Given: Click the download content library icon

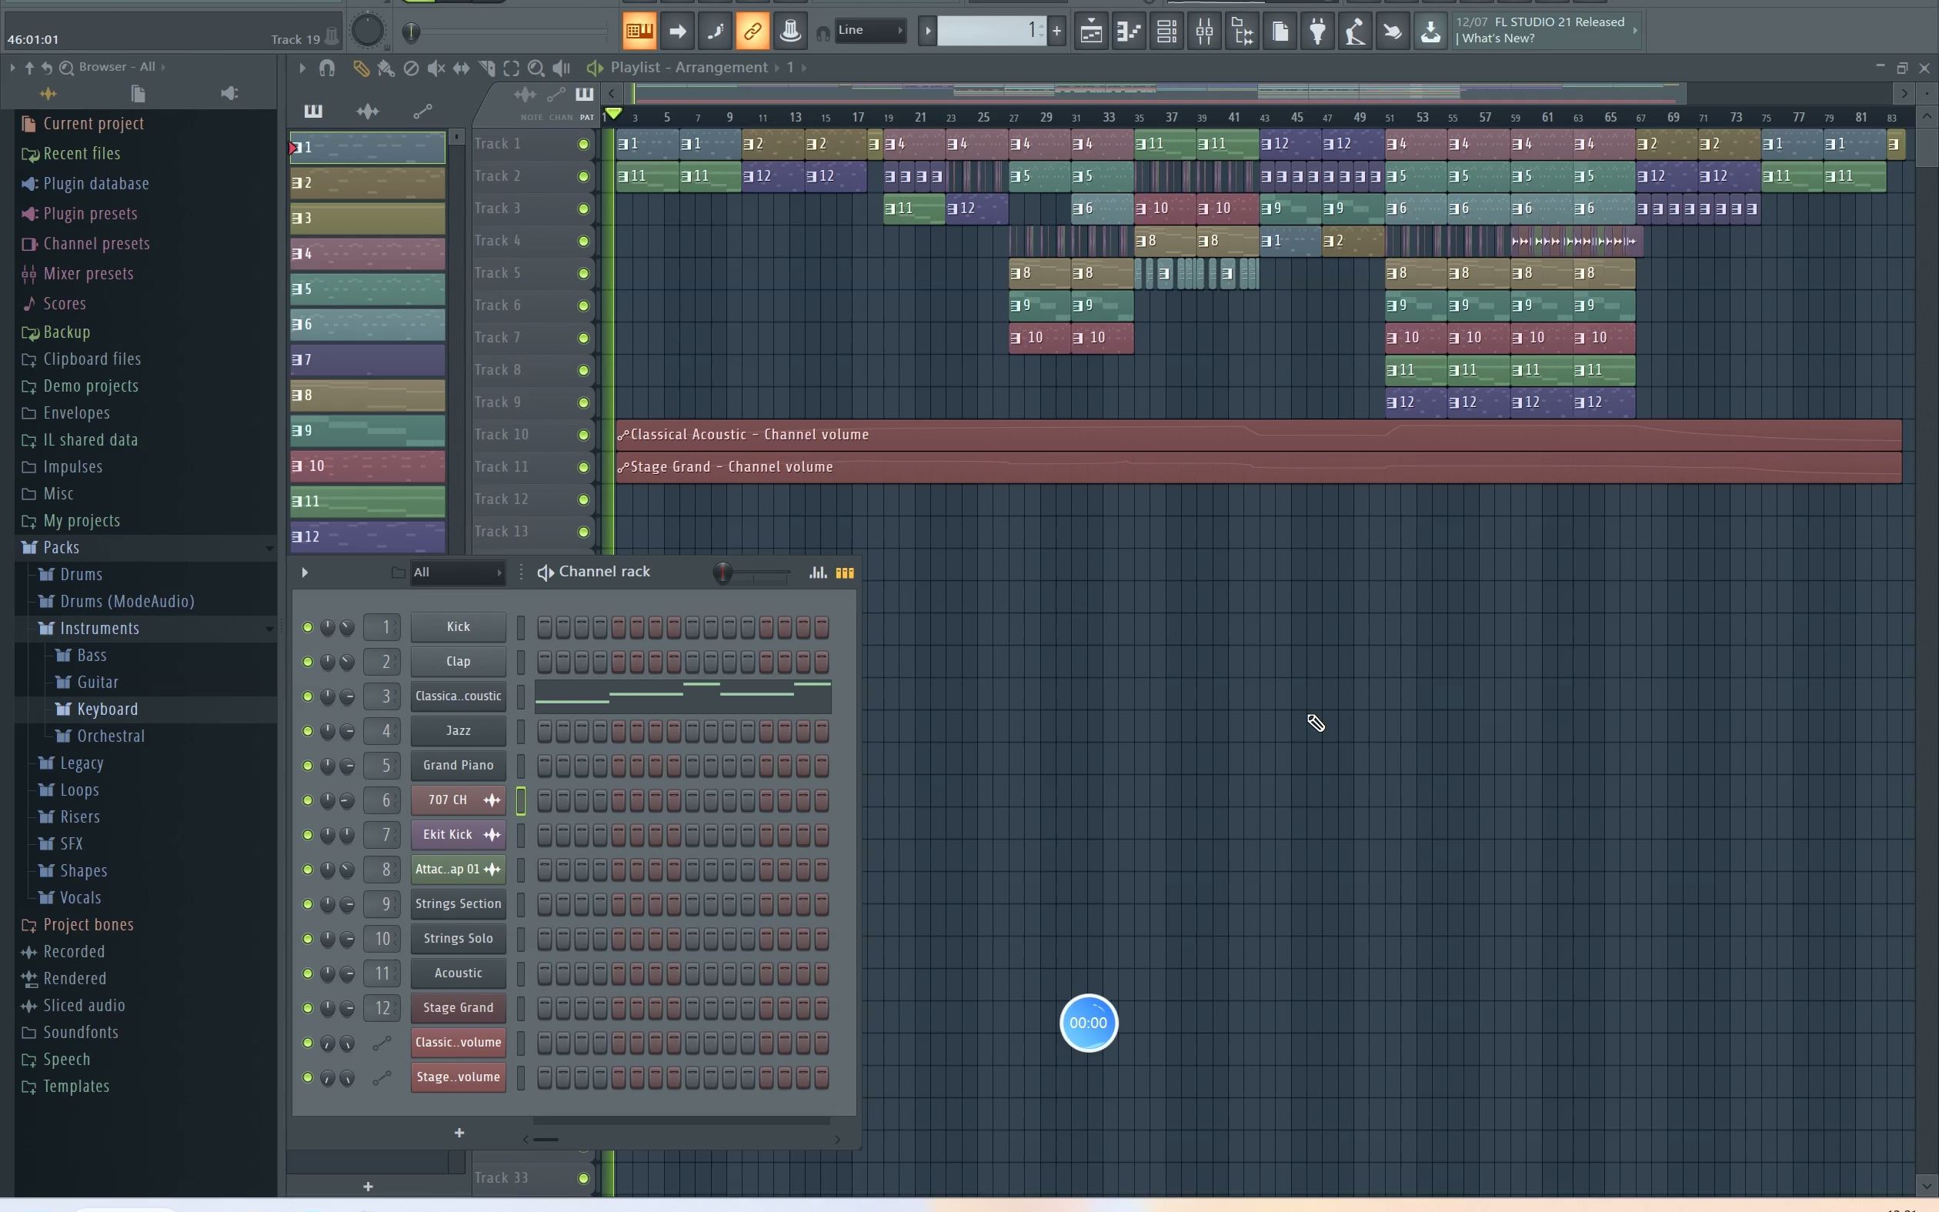Looking at the screenshot, I should click(1430, 32).
